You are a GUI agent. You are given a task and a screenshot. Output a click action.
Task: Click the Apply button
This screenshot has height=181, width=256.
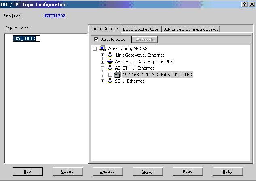(147, 171)
